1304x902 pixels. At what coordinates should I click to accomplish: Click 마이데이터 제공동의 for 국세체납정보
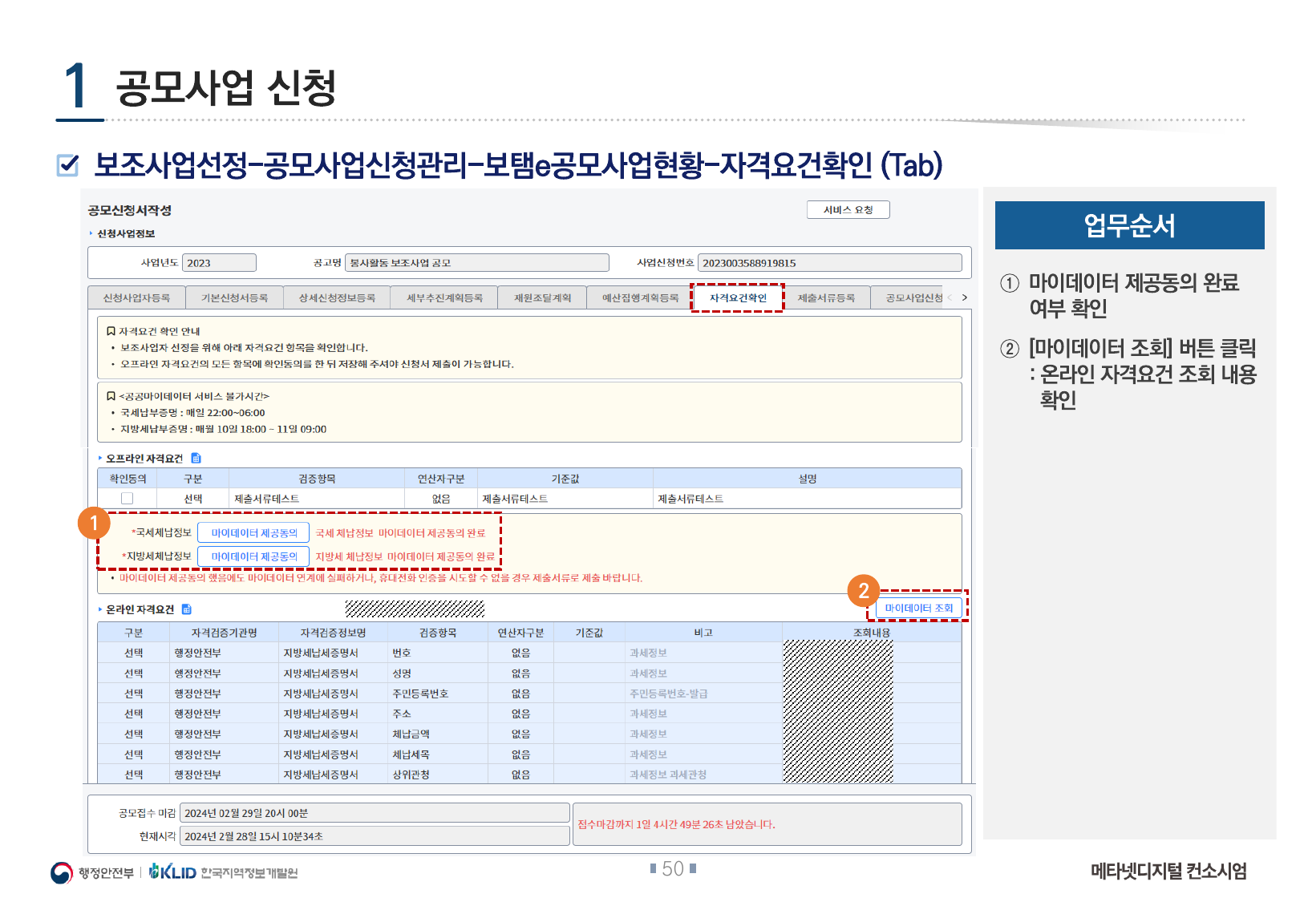pos(253,532)
